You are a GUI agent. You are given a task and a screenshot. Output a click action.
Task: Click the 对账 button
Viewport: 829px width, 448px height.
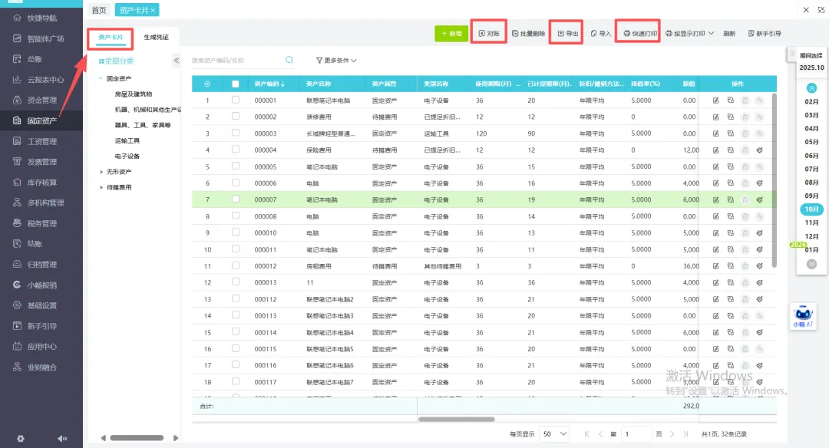(489, 33)
